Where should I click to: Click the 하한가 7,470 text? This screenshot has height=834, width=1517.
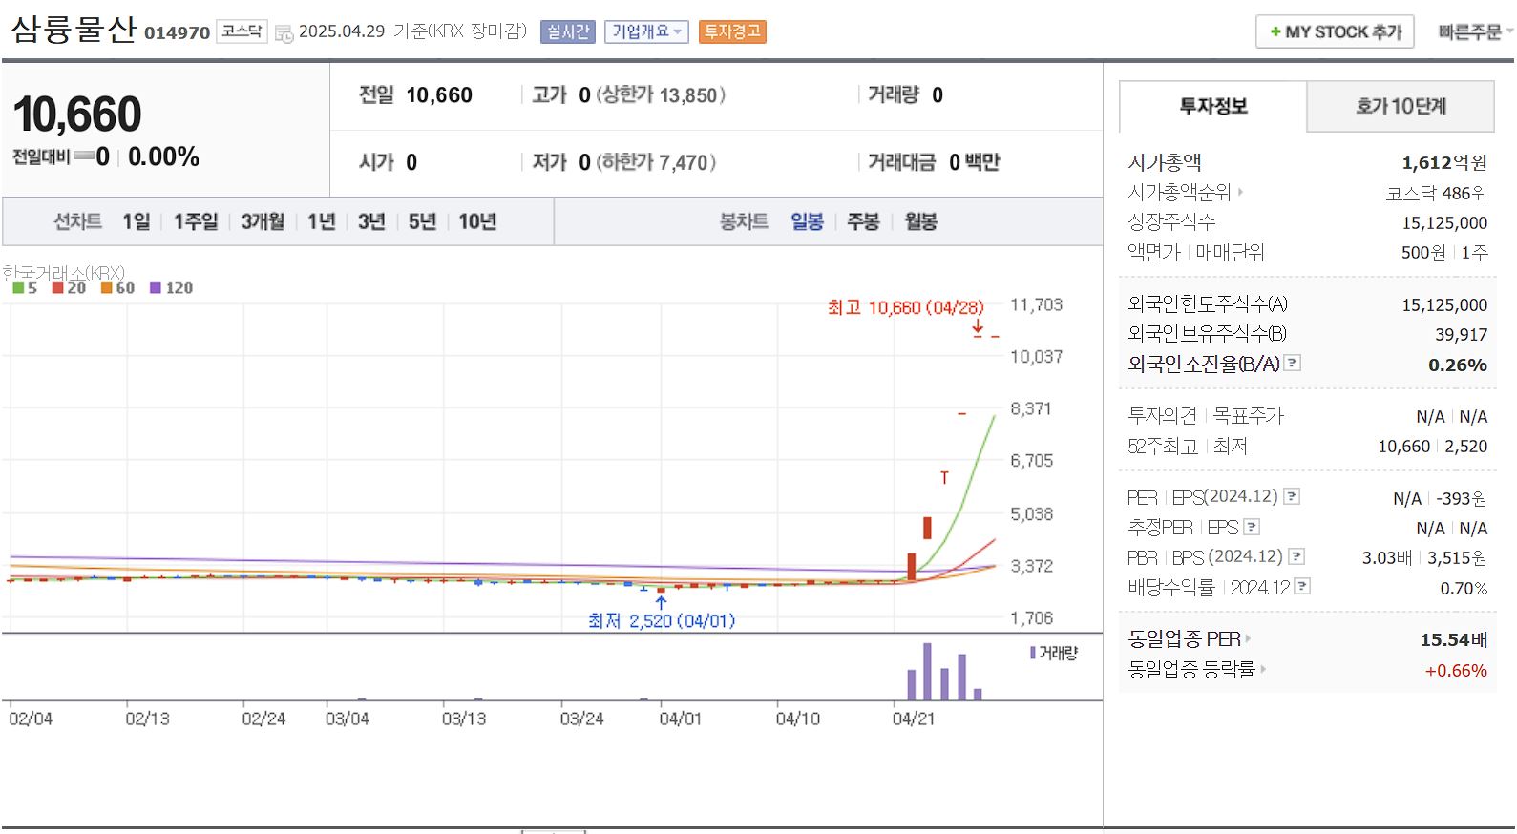656,162
